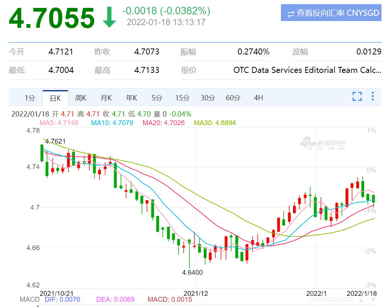Image resolution: width=386 pixels, height=307 pixels.
Task: Toggle the MA5 indicator label
Action: click(59, 122)
